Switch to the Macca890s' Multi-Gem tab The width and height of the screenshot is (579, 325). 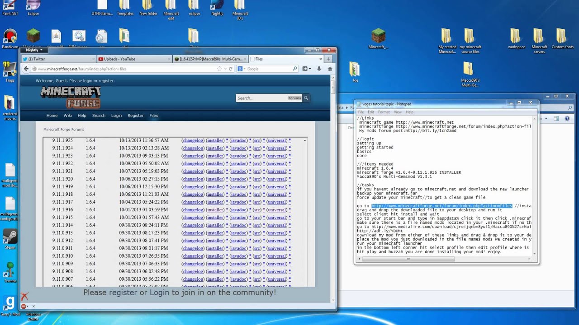tap(210, 59)
